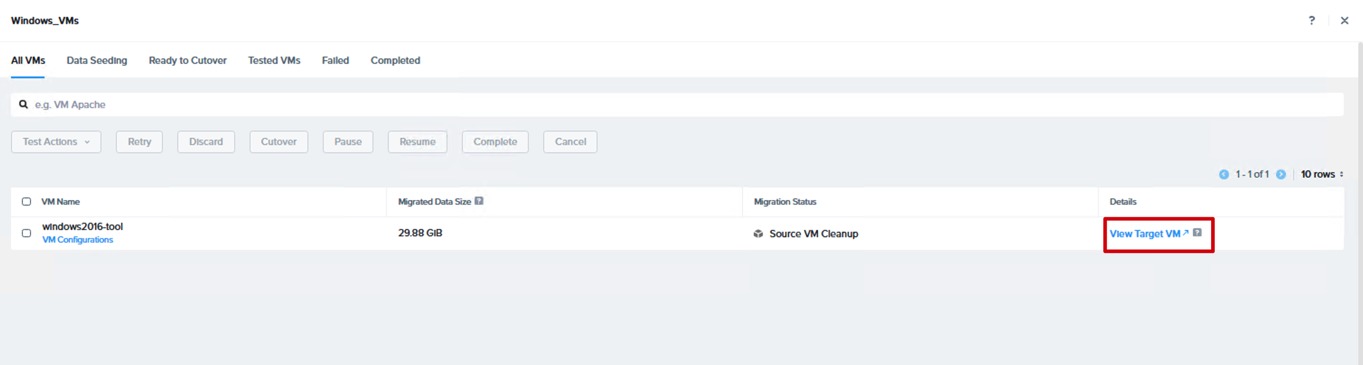Show the Failed tab
Image resolution: width=1363 pixels, height=365 pixels.
[335, 60]
